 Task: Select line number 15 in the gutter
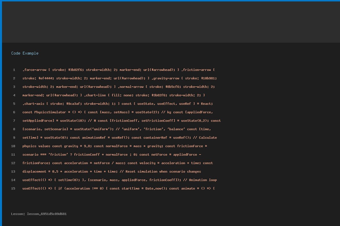pos(13,188)
